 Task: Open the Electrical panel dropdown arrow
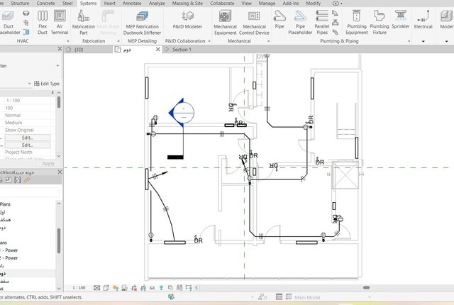point(423,41)
